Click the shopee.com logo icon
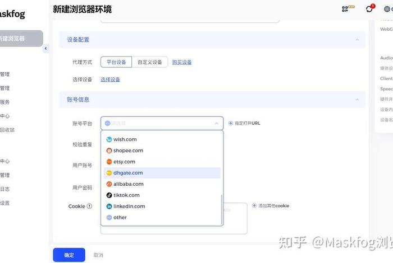The width and height of the screenshot is (393, 263). 109,151
